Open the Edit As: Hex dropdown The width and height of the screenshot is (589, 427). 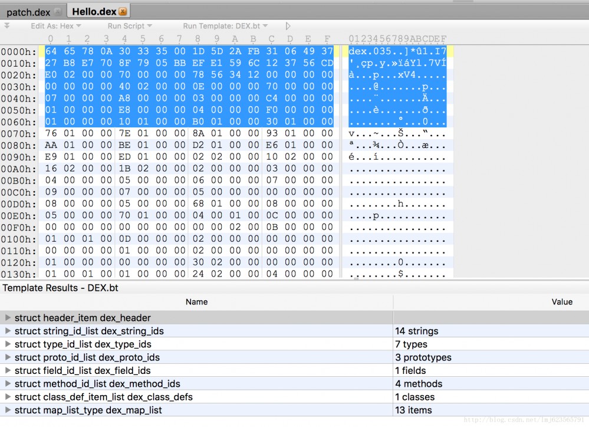tap(55, 26)
